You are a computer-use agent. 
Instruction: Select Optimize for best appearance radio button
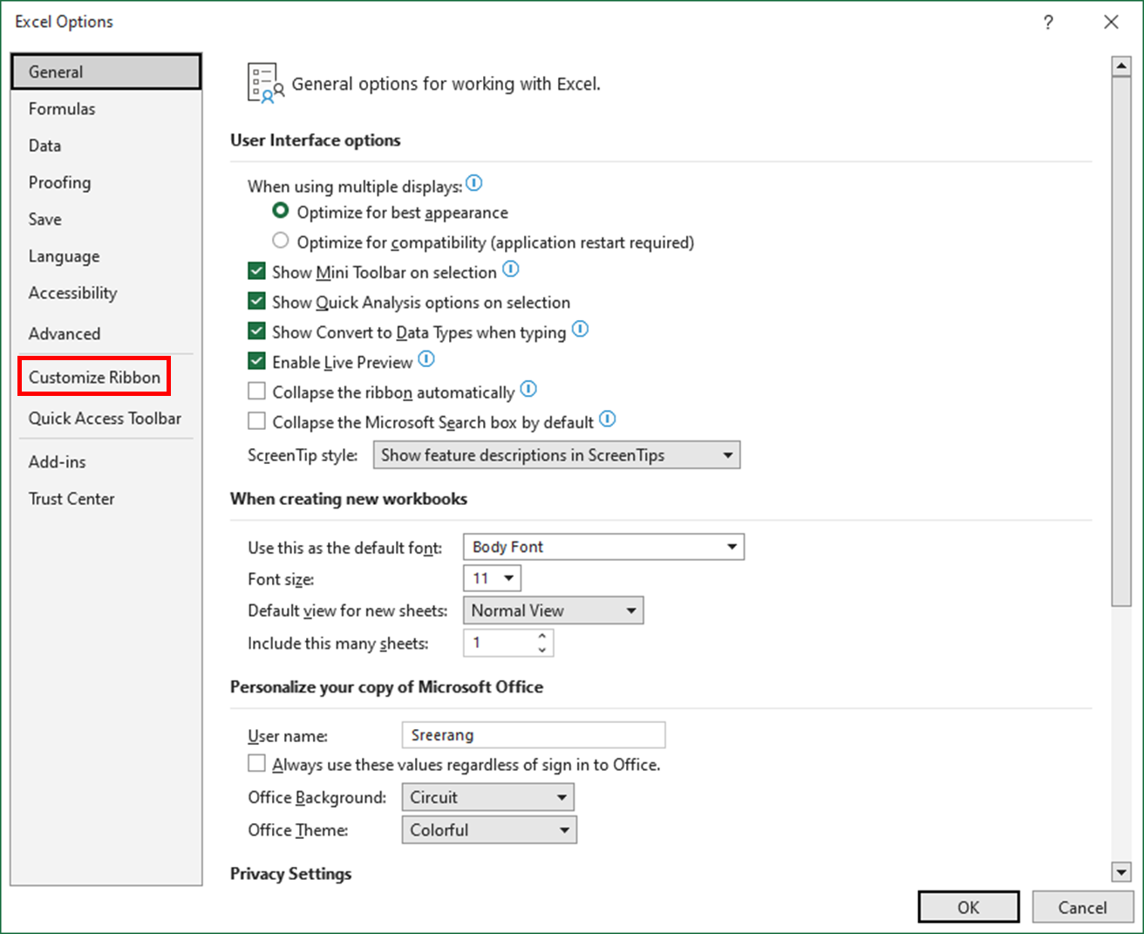coord(281,211)
